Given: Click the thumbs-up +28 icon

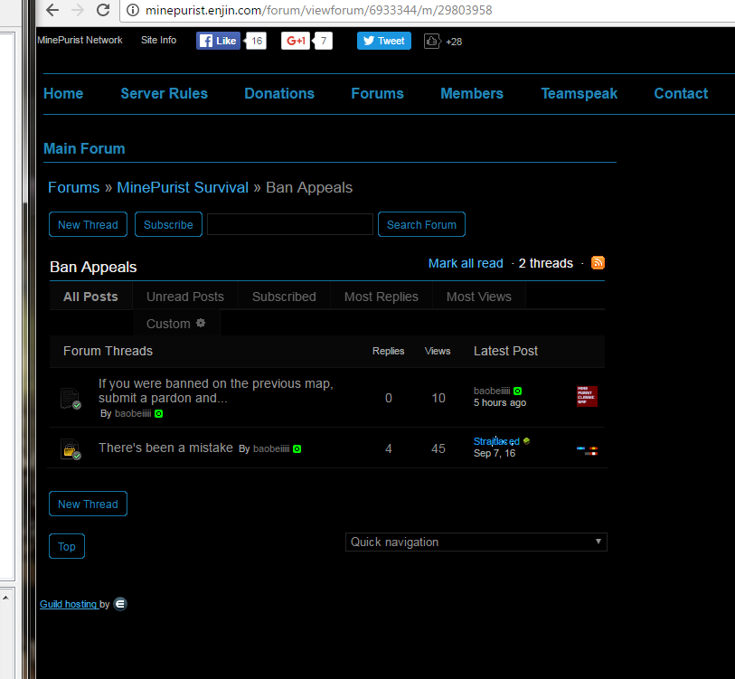Looking at the screenshot, I should tap(432, 42).
